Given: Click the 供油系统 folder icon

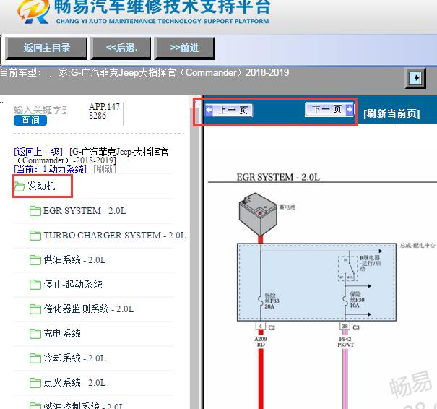Looking at the screenshot, I should 35,260.
